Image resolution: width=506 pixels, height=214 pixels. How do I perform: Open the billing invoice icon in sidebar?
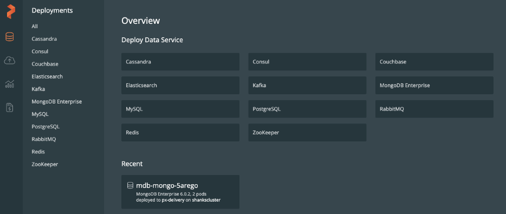10,107
